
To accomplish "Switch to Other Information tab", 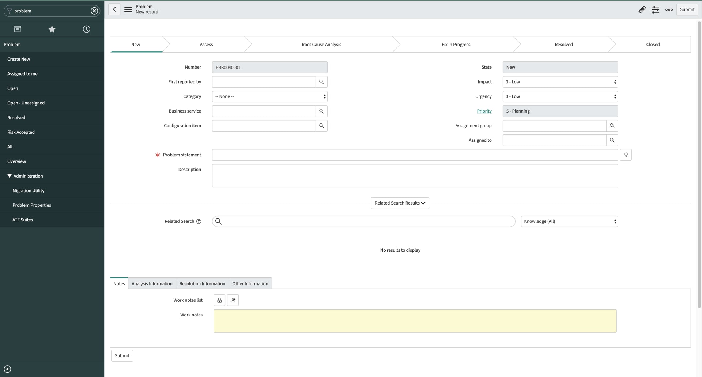I will [x=250, y=283].
